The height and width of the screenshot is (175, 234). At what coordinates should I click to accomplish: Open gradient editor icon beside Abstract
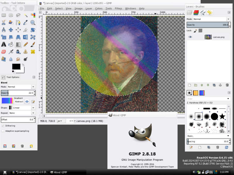click(x=33, y=102)
